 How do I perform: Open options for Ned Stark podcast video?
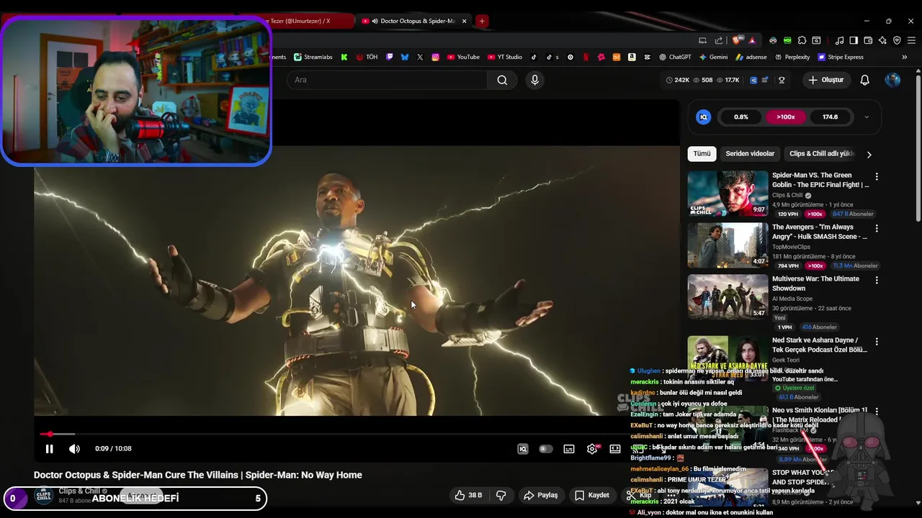(x=877, y=342)
